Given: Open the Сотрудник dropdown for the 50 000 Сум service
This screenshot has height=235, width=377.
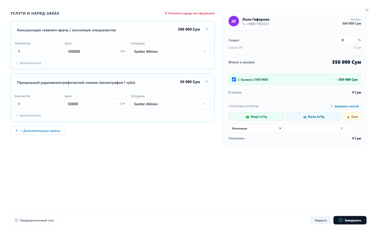Looking at the screenshot, I should [x=170, y=104].
